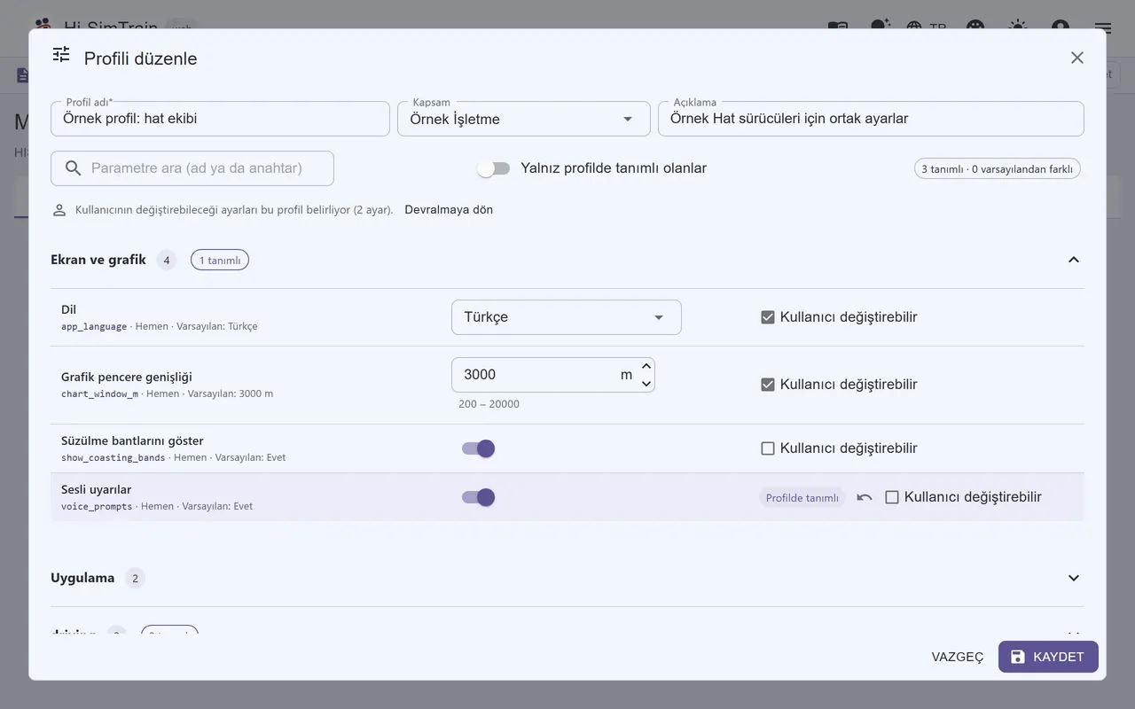Click the tune sliders icon beside title
1135x709 pixels.
tap(61, 55)
